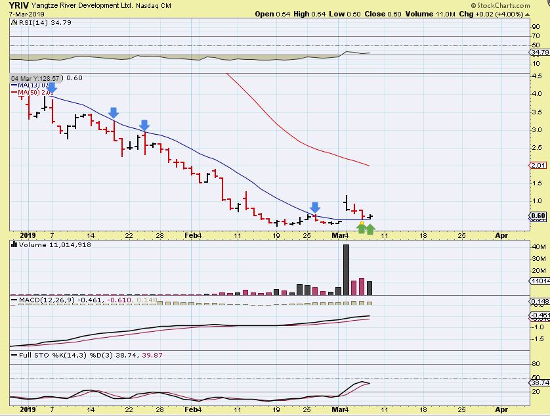
Task: Click the 39.87 stochastic %D value
Action: tap(152, 356)
